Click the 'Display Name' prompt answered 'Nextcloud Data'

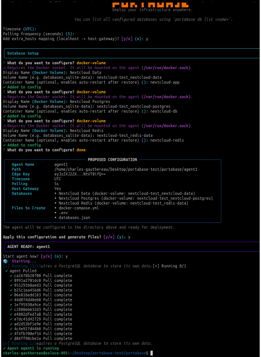52,73
